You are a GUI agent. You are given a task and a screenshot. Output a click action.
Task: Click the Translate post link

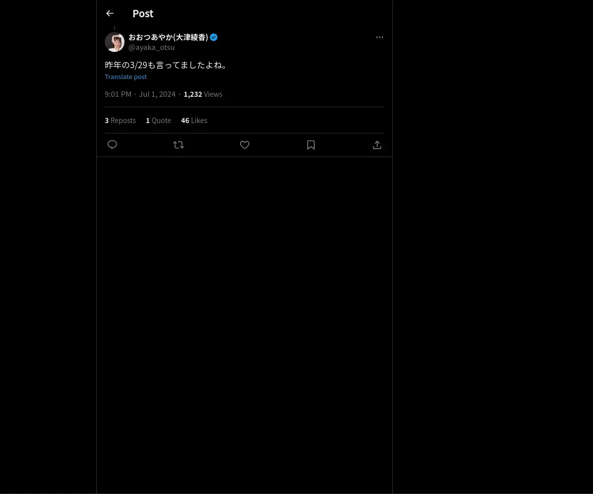click(126, 77)
